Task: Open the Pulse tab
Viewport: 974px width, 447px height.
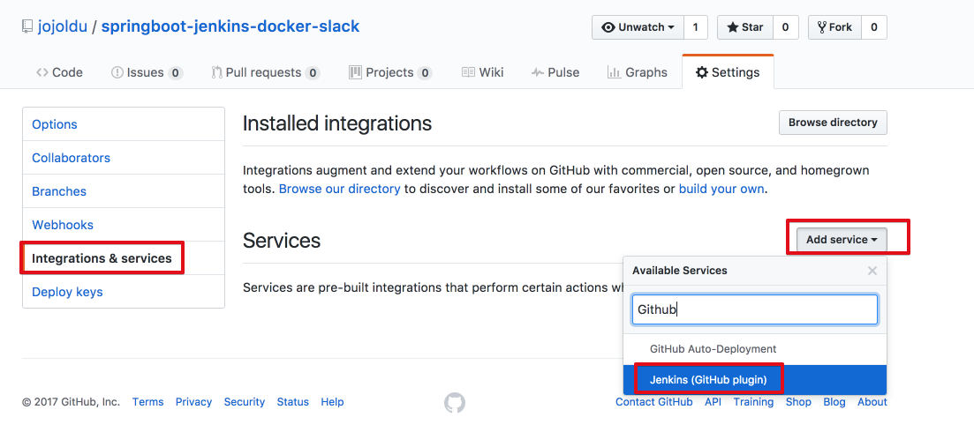Action: click(x=555, y=72)
